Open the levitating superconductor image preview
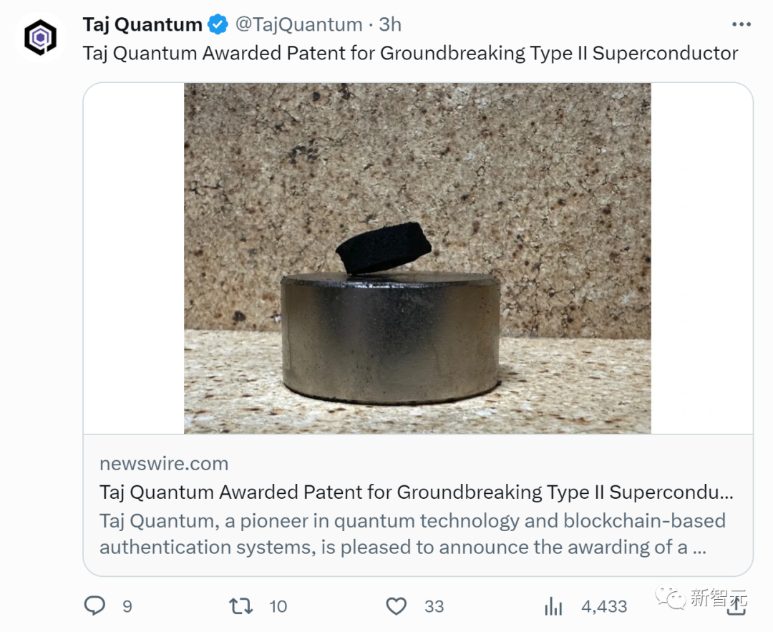This screenshot has height=632, width=773. (x=417, y=258)
